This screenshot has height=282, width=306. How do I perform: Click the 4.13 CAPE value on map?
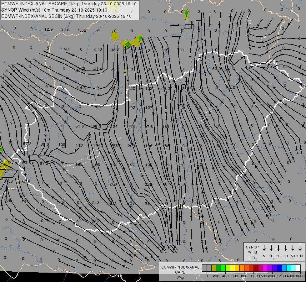pos(98,50)
